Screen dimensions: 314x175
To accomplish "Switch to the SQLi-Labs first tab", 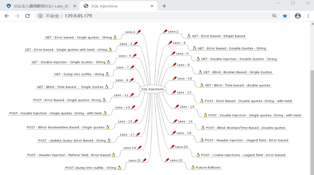I will tap(41, 6).
